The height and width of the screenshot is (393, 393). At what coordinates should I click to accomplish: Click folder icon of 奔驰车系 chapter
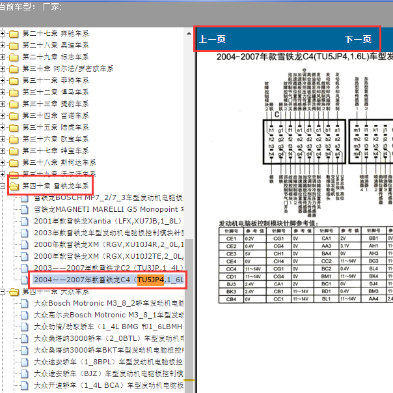point(14,34)
